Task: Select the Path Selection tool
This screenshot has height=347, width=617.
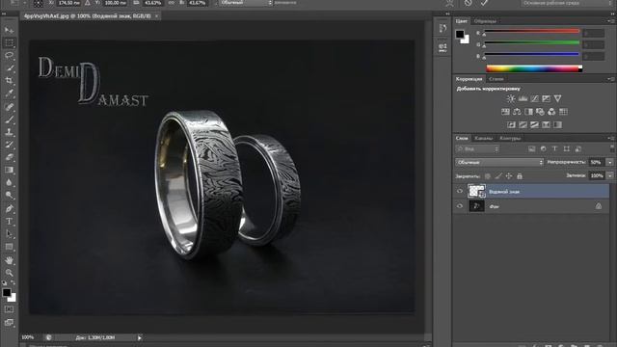Action: click(9, 234)
